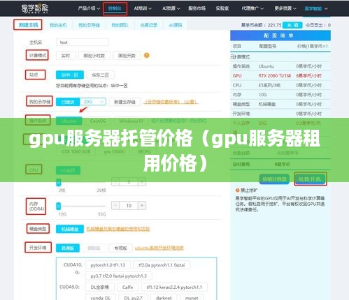The image size is (349, 300).
Task: Select 固定天数 billing mode
Action: pos(127,56)
